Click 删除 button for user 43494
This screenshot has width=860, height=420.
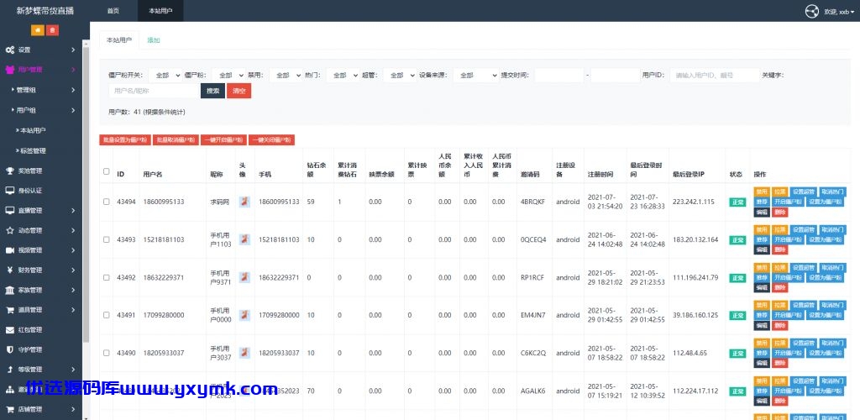(779, 213)
